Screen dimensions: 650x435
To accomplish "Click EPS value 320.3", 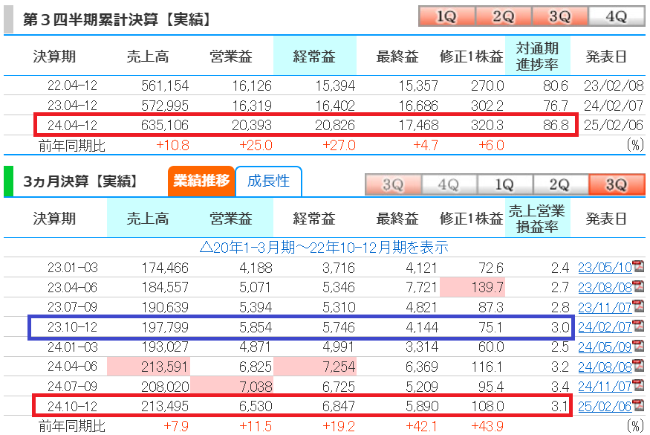I will pyautogui.click(x=487, y=125).
